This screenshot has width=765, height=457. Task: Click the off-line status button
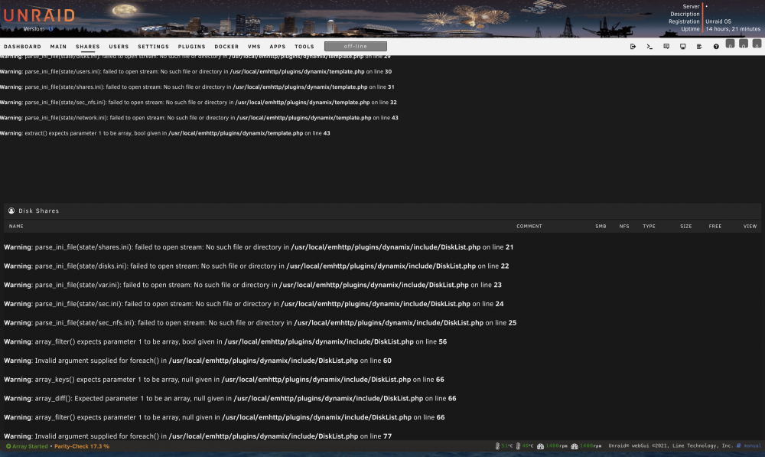coord(355,47)
